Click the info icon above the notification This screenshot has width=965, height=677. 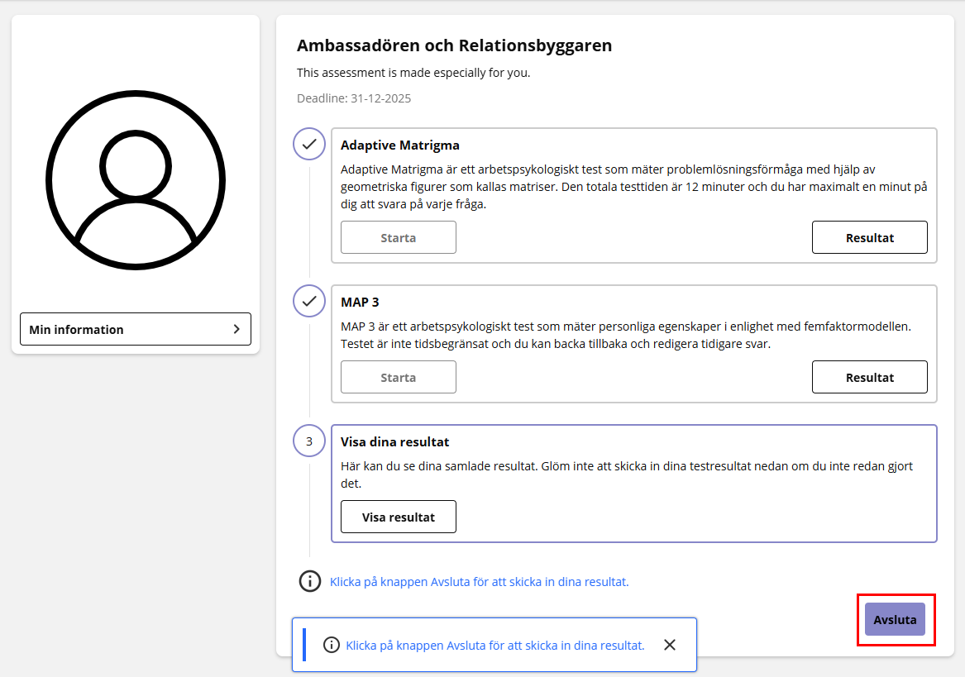tap(309, 581)
